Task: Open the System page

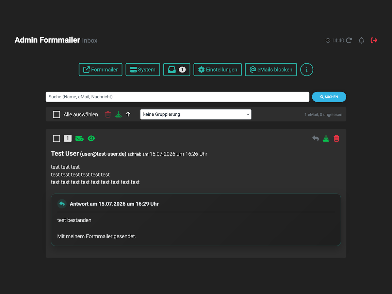Action: [x=143, y=70]
